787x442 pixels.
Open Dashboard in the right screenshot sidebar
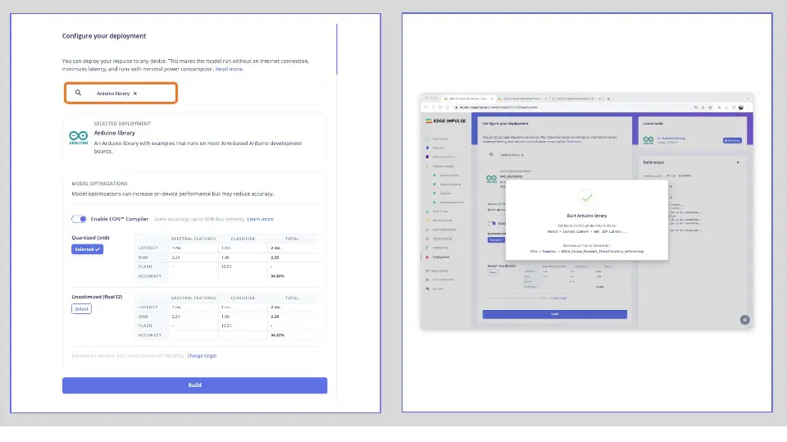point(440,139)
